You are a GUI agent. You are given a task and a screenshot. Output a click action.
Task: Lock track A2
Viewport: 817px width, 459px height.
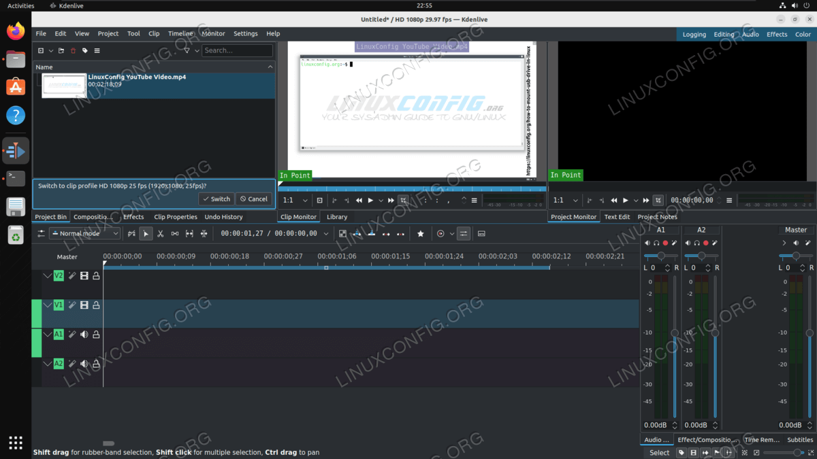tap(96, 364)
